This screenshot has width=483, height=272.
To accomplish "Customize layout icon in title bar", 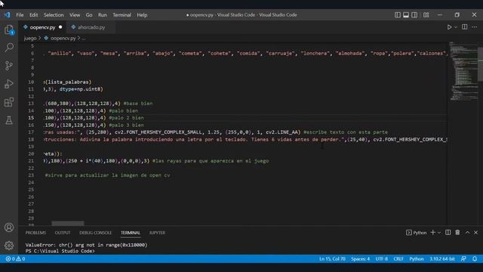I will point(426,15).
